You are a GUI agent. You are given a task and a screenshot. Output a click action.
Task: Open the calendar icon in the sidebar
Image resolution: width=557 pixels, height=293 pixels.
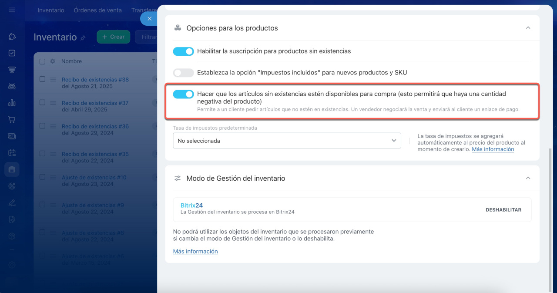(x=12, y=153)
